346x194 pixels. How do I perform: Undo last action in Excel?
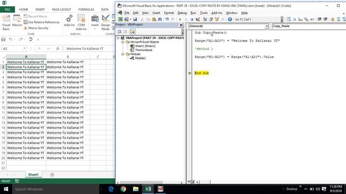(x=11, y=39)
